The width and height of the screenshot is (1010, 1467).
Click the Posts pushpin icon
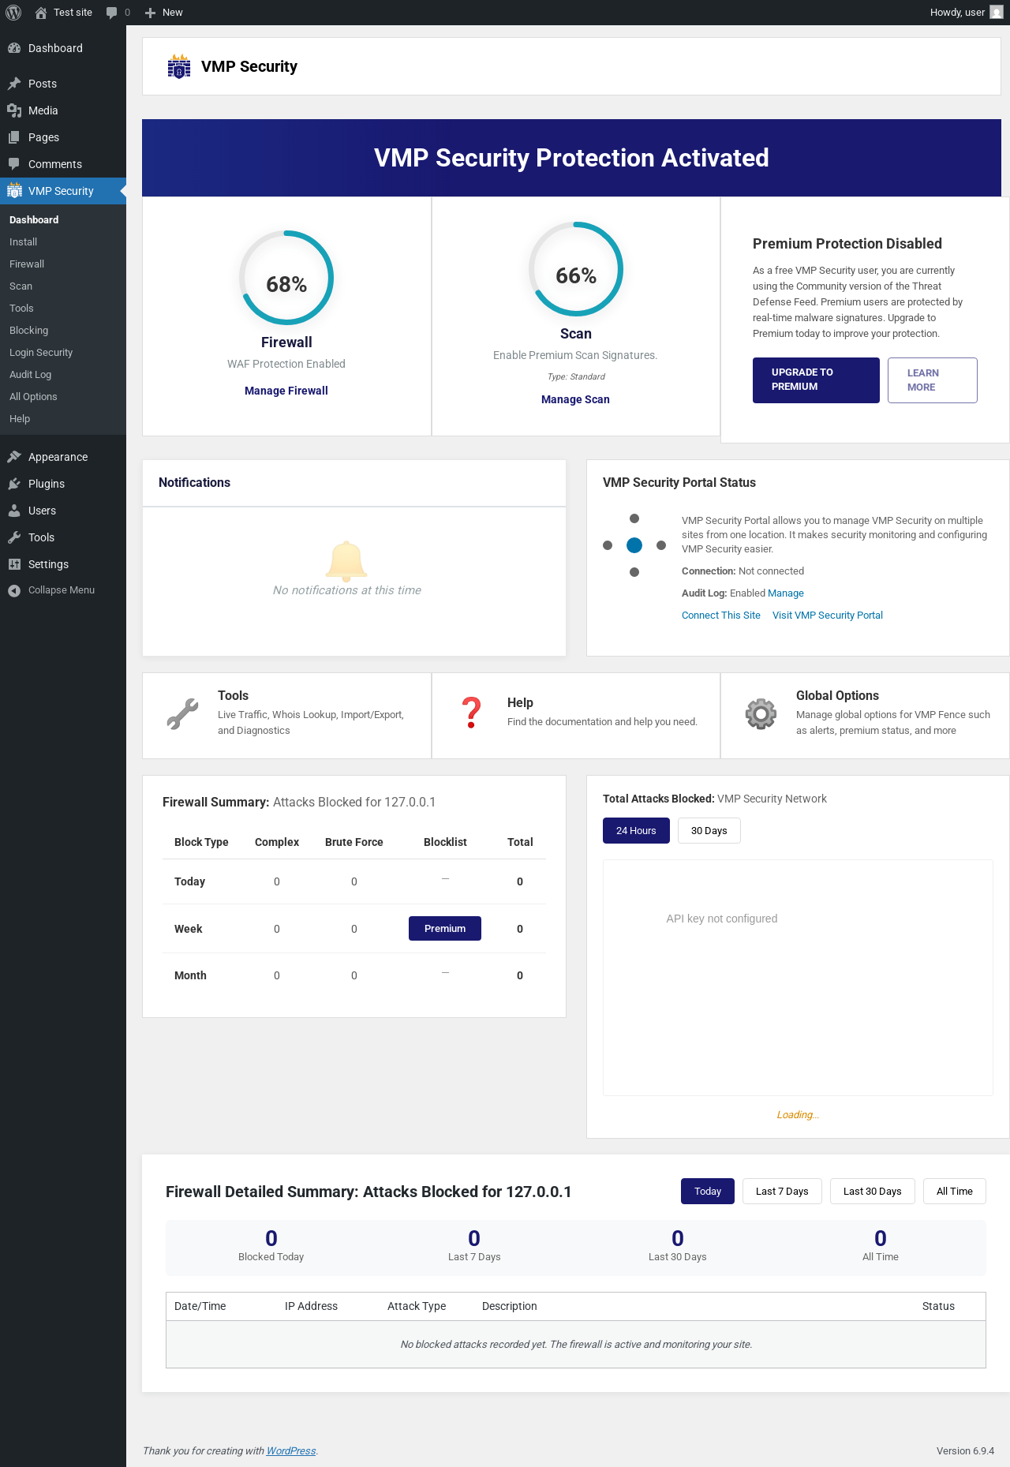(14, 84)
